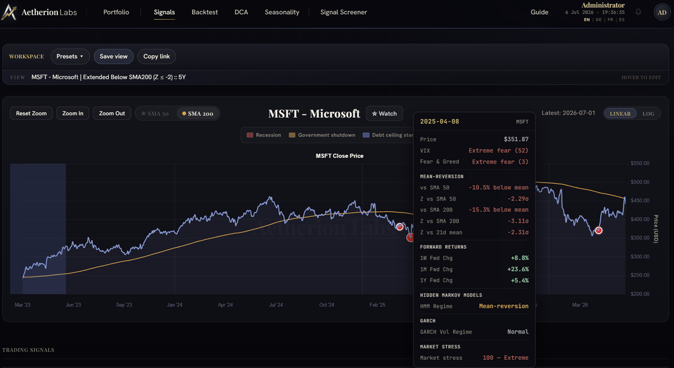This screenshot has height=368, width=674.
Task: Click the VIX Extreme fear (52) value
Action: 498,151
